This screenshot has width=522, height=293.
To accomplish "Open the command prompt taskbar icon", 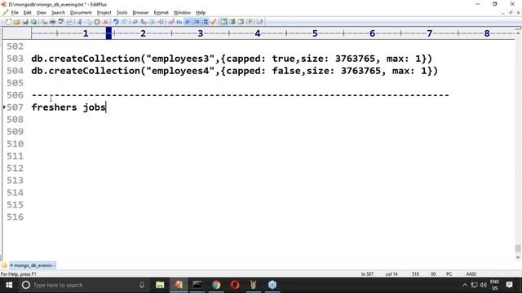I will click(197, 285).
